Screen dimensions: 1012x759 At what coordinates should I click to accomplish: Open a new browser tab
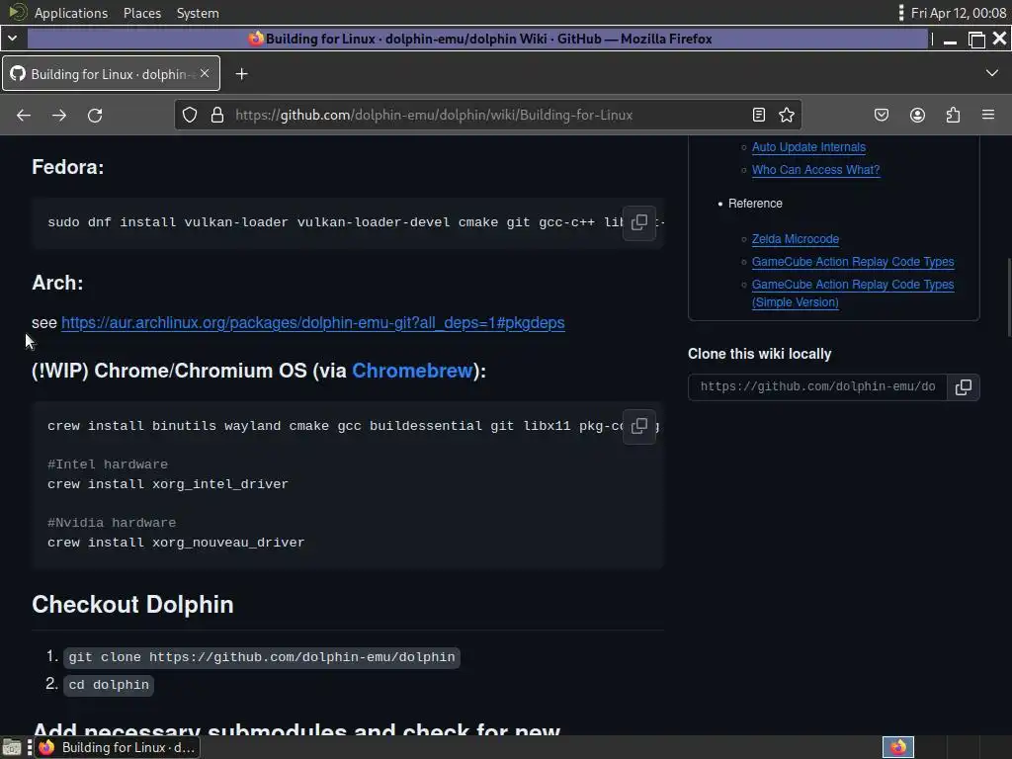(x=241, y=74)
